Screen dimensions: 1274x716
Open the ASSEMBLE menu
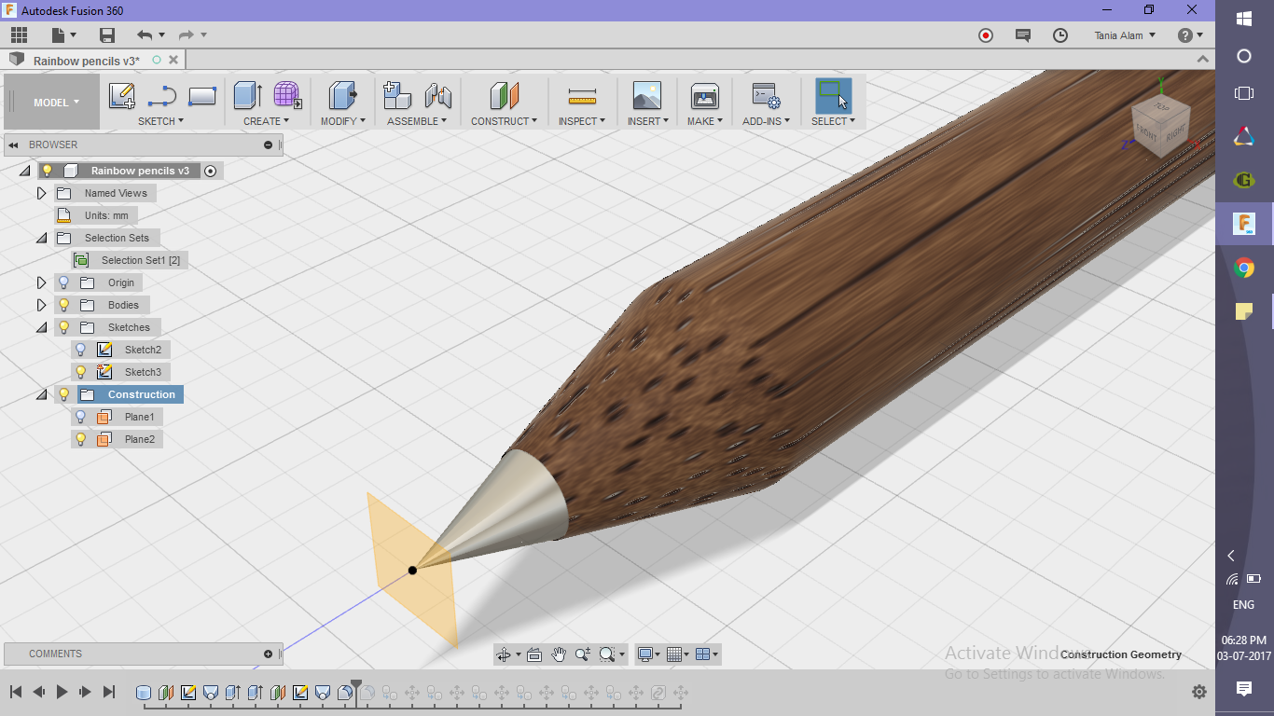pyautogui.click(x=417, y=121)
